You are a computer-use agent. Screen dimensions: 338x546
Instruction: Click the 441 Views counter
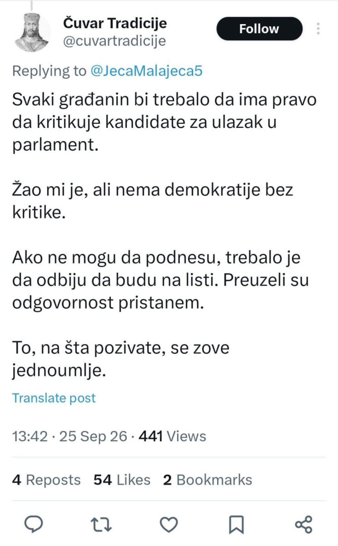172,436
